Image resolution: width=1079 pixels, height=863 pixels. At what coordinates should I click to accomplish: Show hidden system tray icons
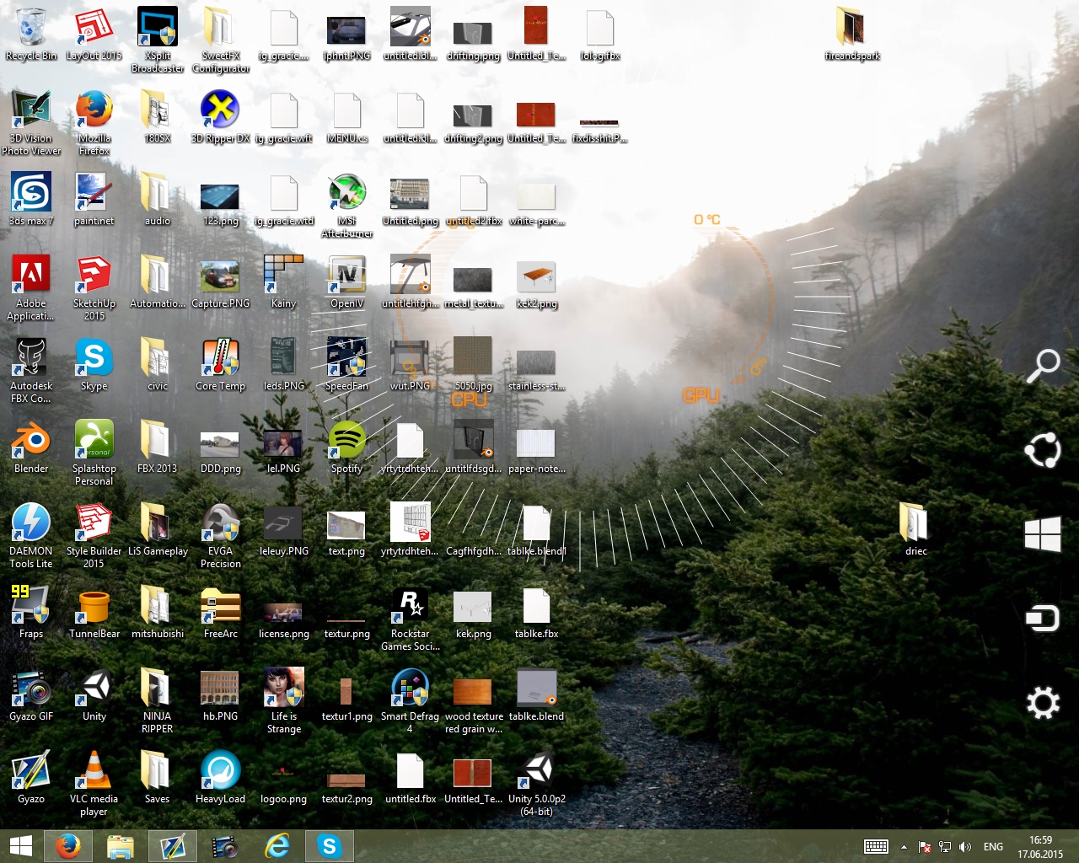pos(904,847)
